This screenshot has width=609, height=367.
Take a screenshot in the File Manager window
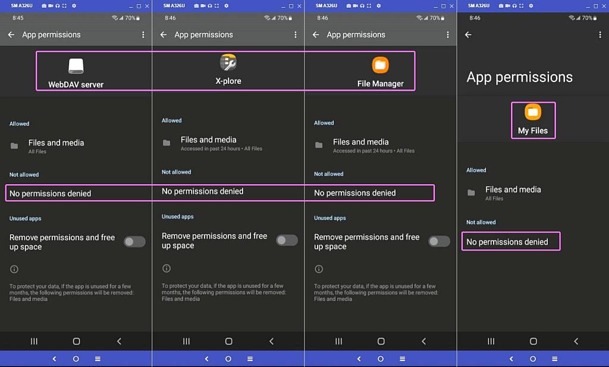[x=349, y=6]
